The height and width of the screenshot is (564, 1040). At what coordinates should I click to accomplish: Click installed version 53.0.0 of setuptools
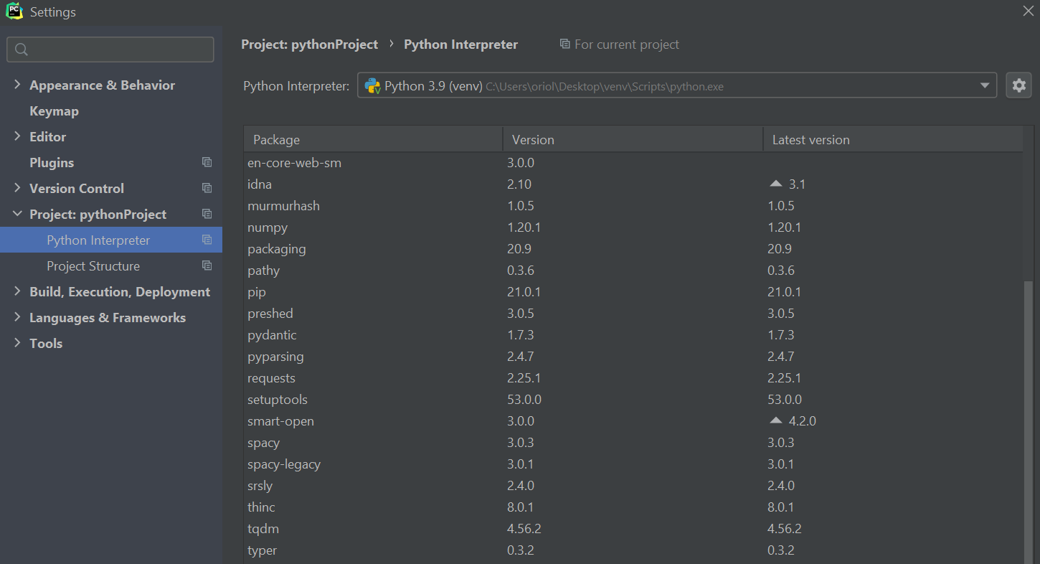pos(524,400)
